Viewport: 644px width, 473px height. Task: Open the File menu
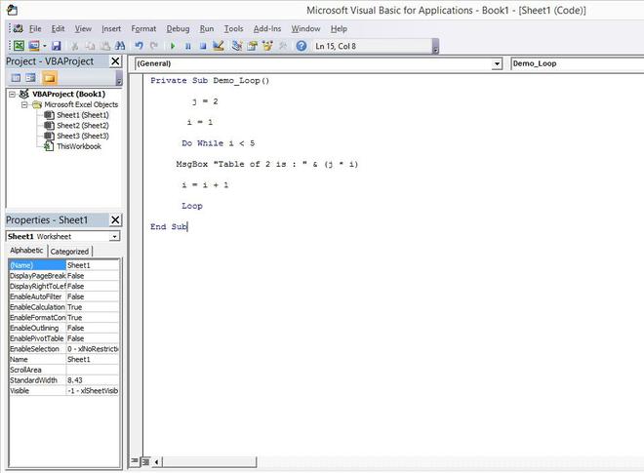(x=35, y=28)
